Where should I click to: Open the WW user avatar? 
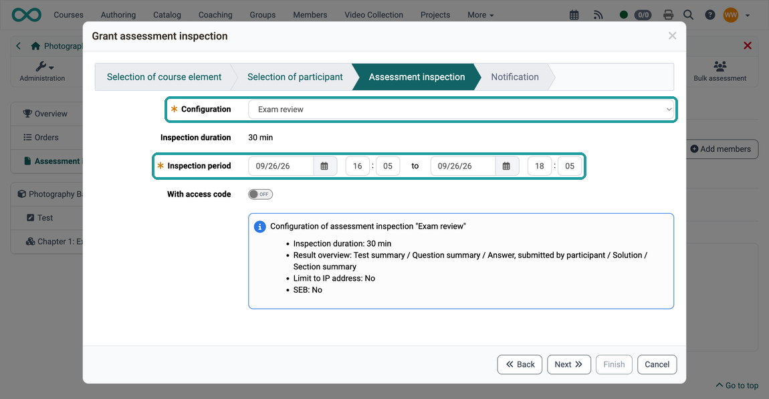[x=731, y=15]
